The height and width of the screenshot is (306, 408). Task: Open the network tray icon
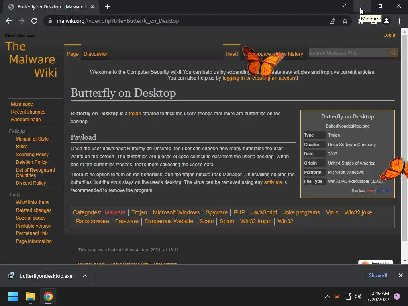(348, 296)
